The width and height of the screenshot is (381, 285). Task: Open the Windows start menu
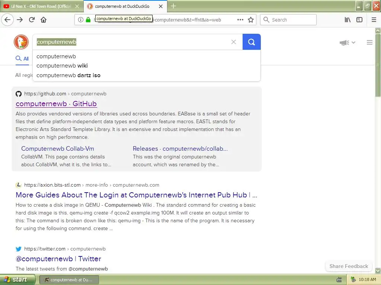[18, 280]
